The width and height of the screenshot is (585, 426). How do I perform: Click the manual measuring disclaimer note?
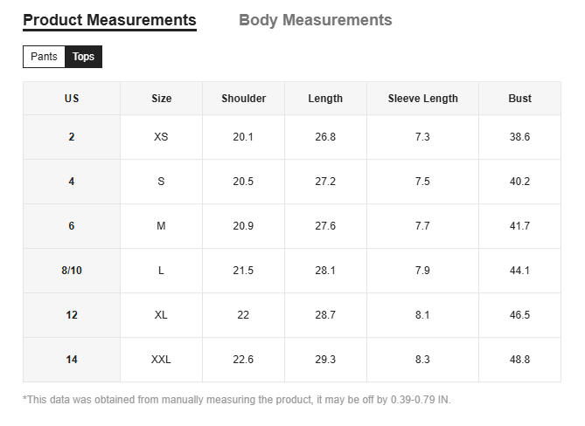[237, 400]
